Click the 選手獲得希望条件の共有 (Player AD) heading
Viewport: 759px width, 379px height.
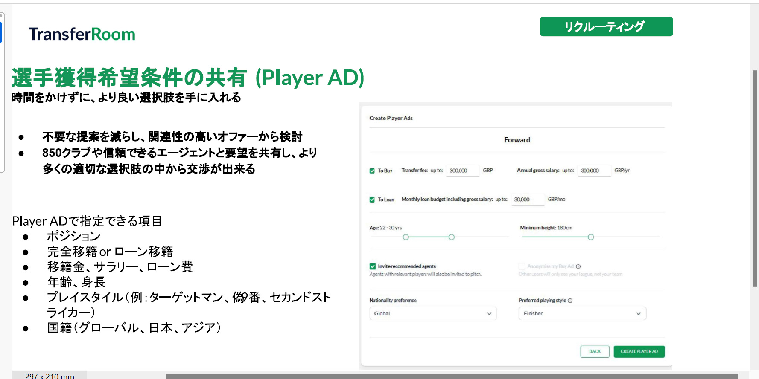[x=188, y=78]
